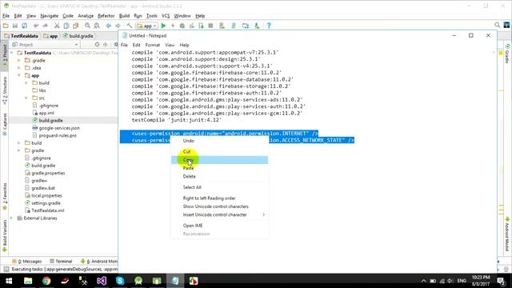Viewport: 512px width, 288px height.
Task: Click the Make Project hammer icon
Action: point(130,26)
